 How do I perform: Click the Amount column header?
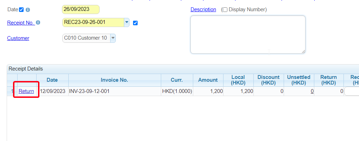coord(208,80)
